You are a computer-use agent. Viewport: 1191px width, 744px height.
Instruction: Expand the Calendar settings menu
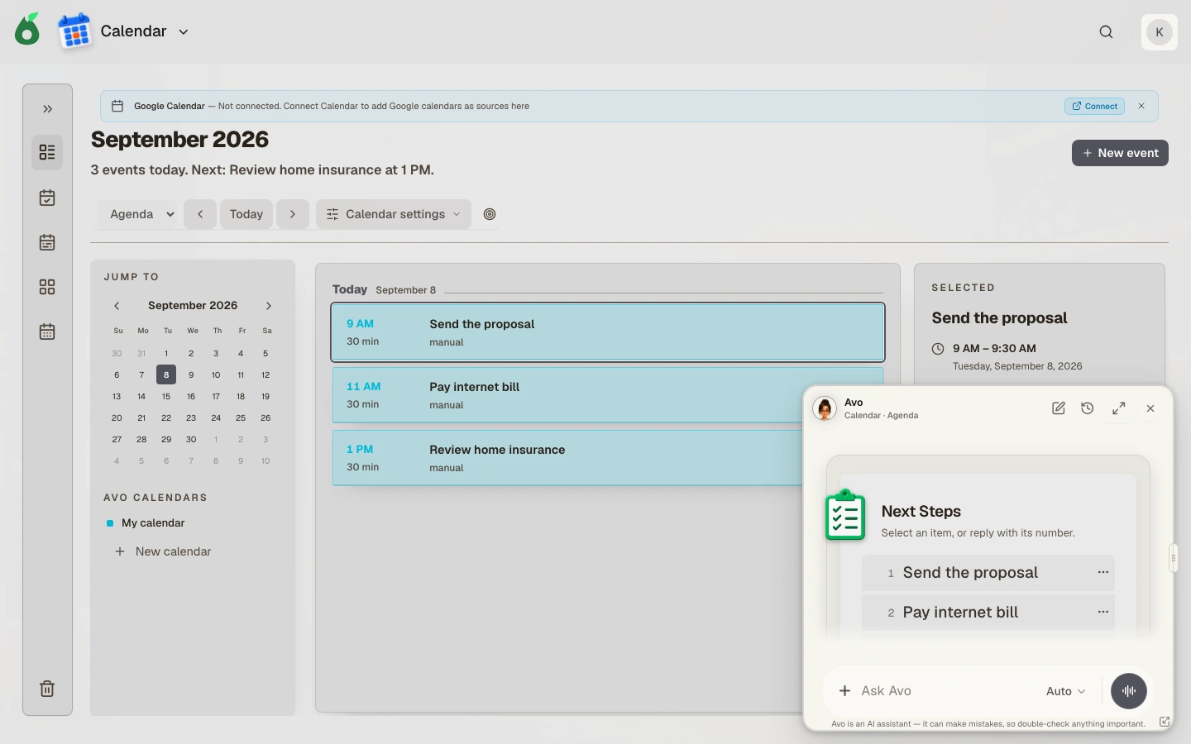pyautogui.click(x=394, y=214)
